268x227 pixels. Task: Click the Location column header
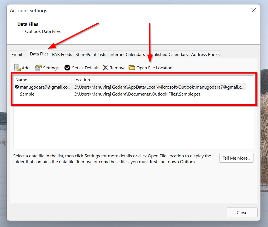[x=82, y=80]
